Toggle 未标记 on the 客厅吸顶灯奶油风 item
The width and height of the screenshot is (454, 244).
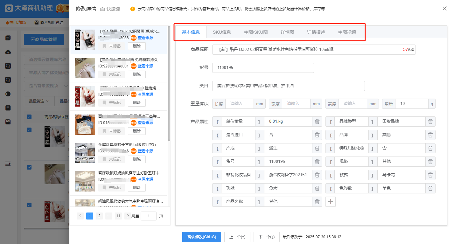point(112,188)
